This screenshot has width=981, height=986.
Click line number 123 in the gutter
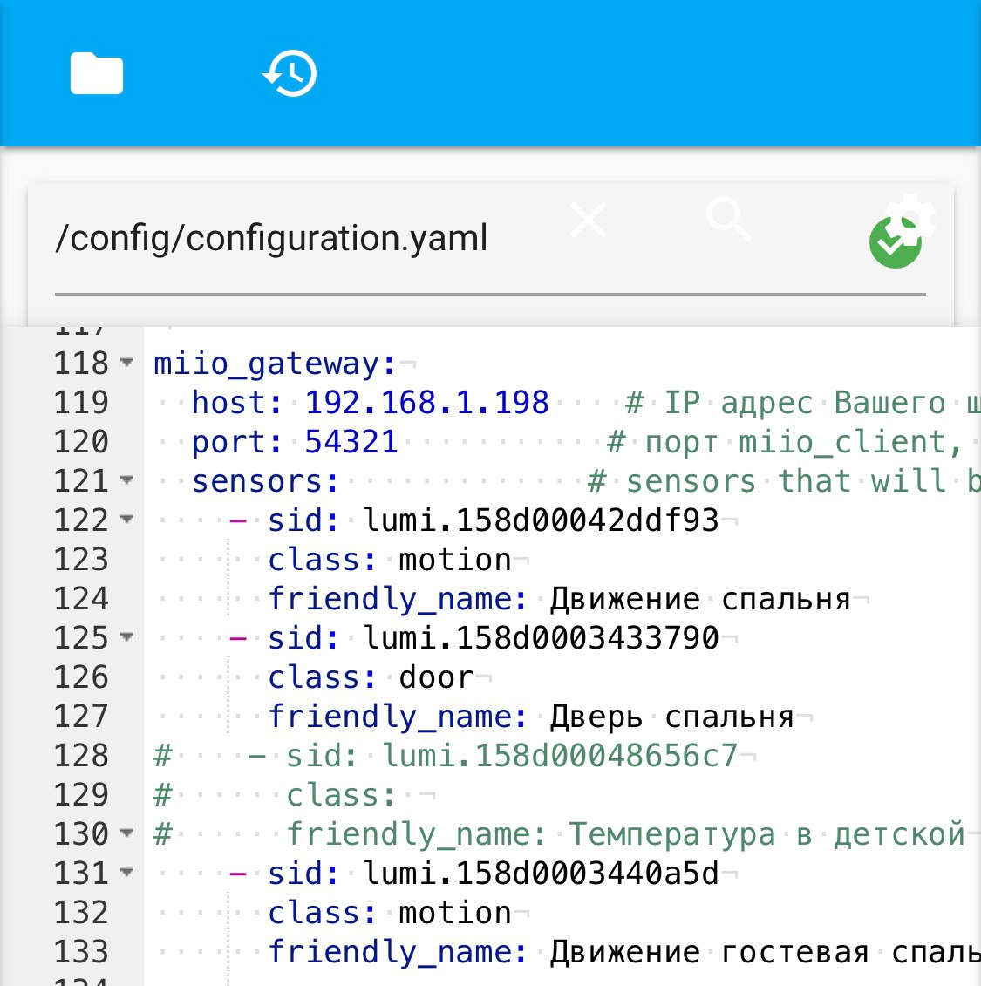81,559
